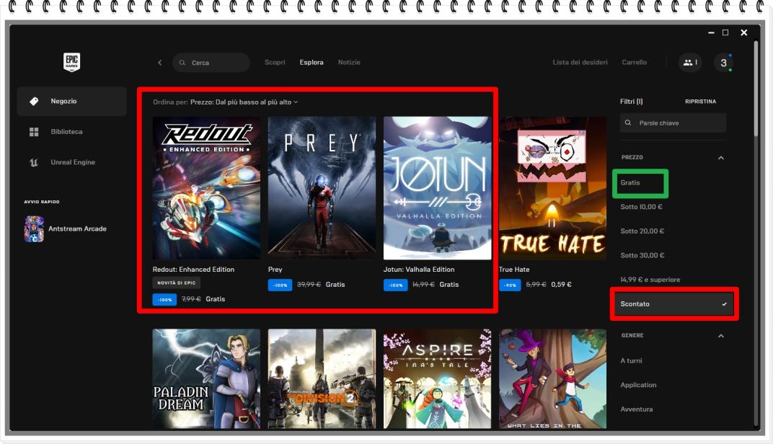
Task: Open the Lista dei desideri link
Action: click(580, 63)
